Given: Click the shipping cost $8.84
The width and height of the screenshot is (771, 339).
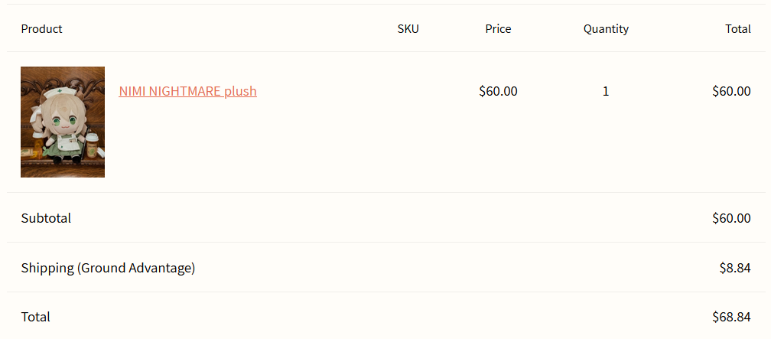Looking at the screenshot, I should pyautogui.click(x=734, y=268).
